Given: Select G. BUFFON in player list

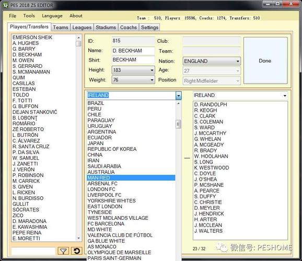Looking at the screenshot, I should click(x=44, y=106).
